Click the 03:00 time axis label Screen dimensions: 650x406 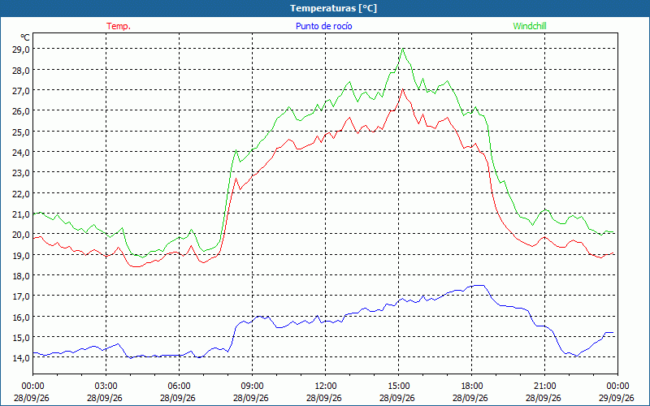[x=106, y=387]
